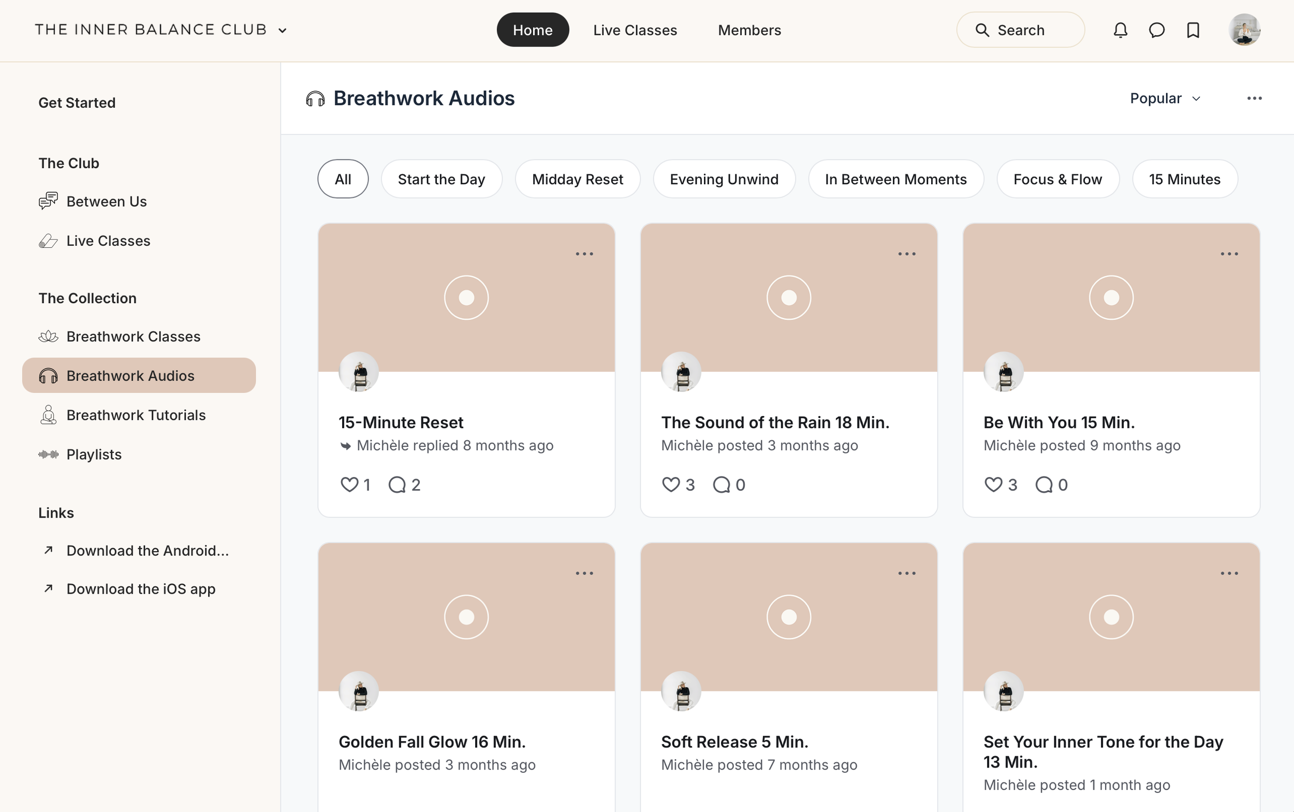The width and height of the screenshot is (1294, 812).
Task: Like the 15-Minute Reset audio
Action: [x=349, y=484]
